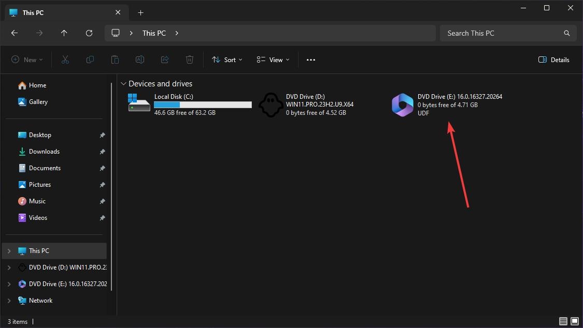
Task: Click the Delete icon in the toolbar
Action: tap(189, 59)
